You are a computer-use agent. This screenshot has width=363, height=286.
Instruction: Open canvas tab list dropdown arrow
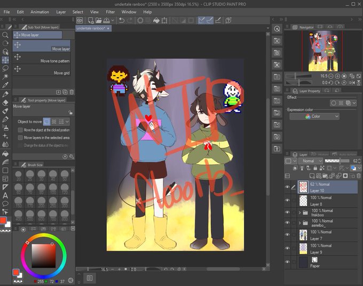268,28
